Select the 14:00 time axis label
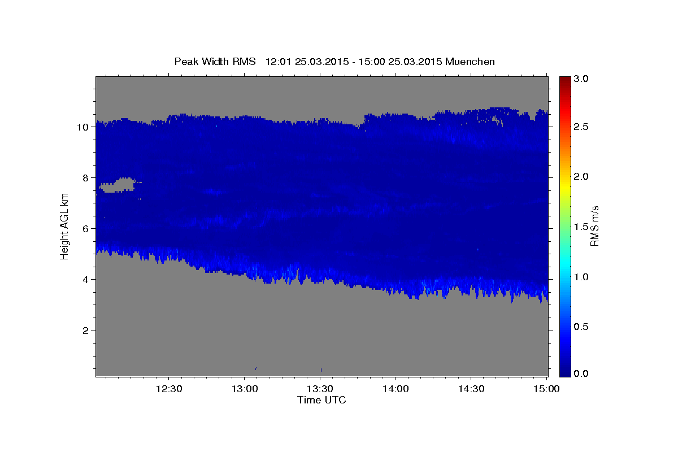 click(396, 389)
